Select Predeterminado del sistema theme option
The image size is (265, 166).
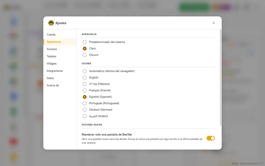[85, 42]
